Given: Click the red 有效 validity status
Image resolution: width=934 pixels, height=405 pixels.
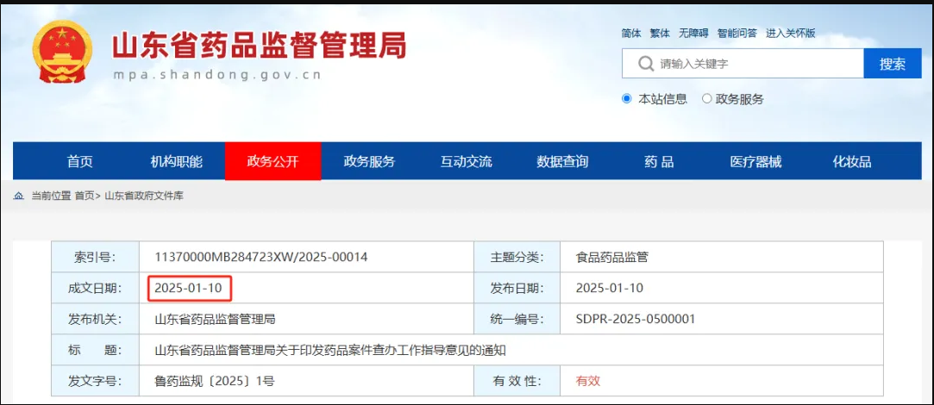Looking at the screenshot, I should 588,381.
